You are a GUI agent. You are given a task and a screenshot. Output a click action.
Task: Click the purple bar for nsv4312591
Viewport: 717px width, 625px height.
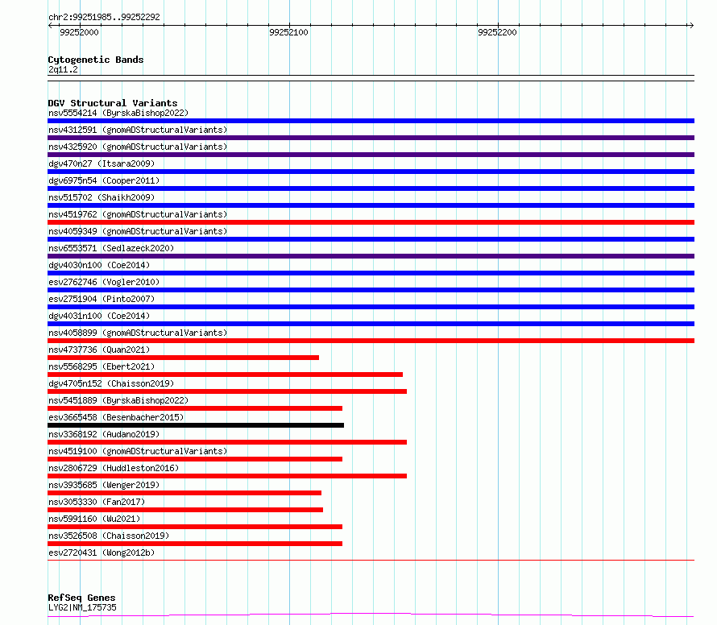(x=371, y=138)
